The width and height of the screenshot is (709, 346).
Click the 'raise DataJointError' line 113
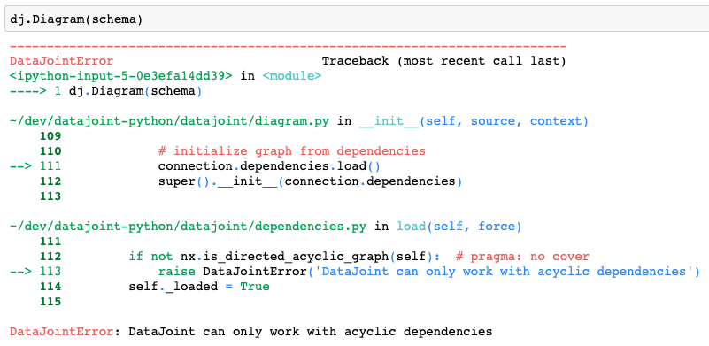tap(428, 272)
